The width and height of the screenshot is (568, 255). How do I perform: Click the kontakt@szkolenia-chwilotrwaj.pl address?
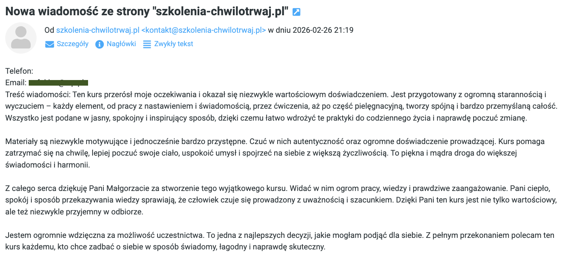pyautogui.click(x=203, y=30)
